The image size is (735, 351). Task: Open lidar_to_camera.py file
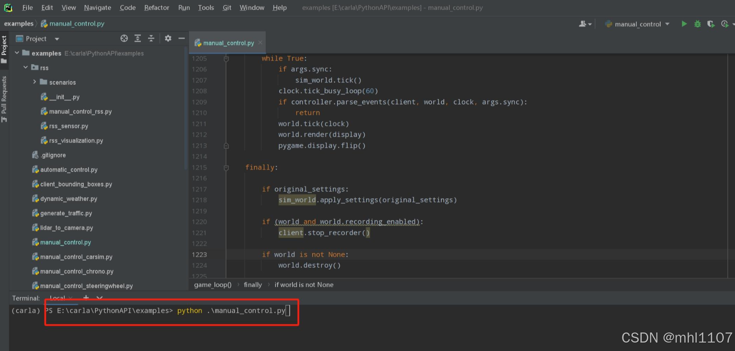(62, 228)
